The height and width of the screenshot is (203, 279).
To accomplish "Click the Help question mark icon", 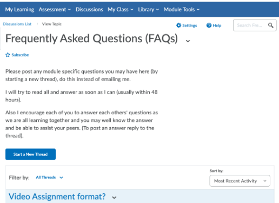I will pos(209,25).
